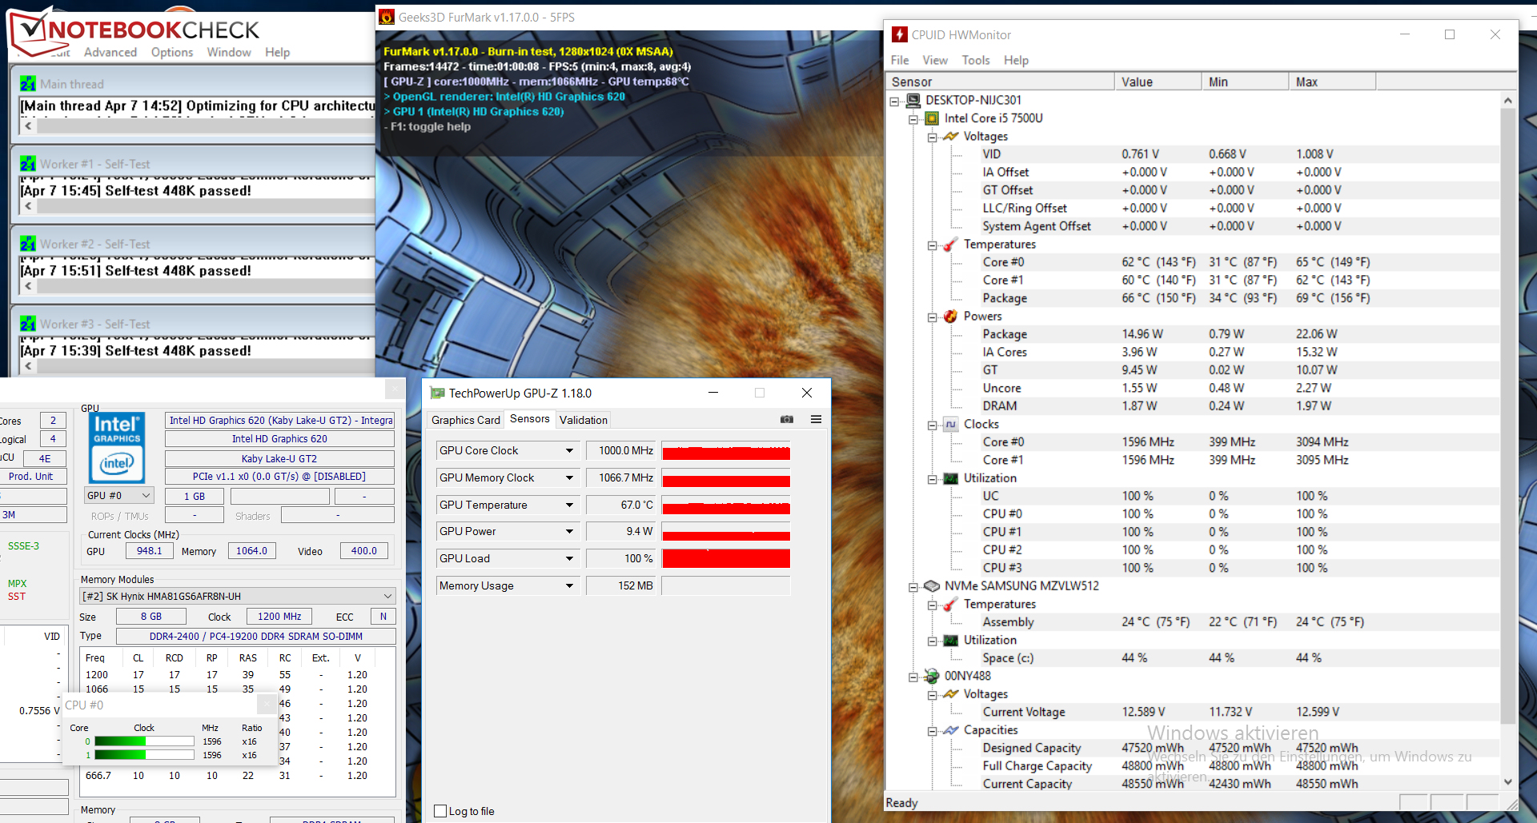Click the Intel Core i5 7500U processor icon

click(932, 118)
